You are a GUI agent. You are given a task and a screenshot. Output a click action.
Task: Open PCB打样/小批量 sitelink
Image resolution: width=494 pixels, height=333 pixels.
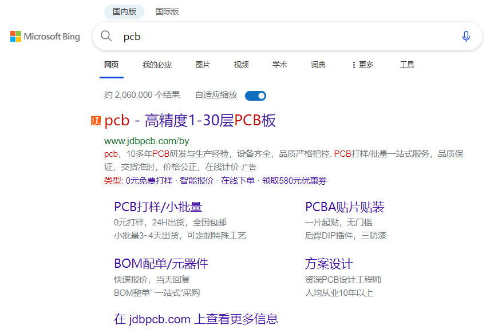pos(158,207)
